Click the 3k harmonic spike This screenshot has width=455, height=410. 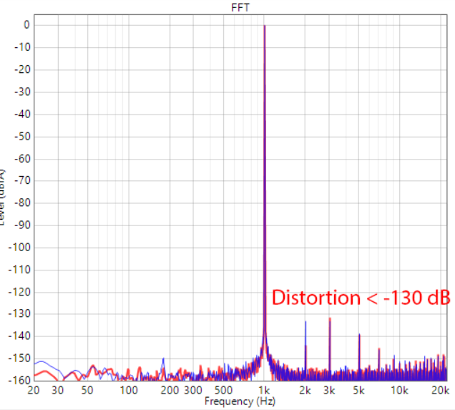(x=330, y=348)
